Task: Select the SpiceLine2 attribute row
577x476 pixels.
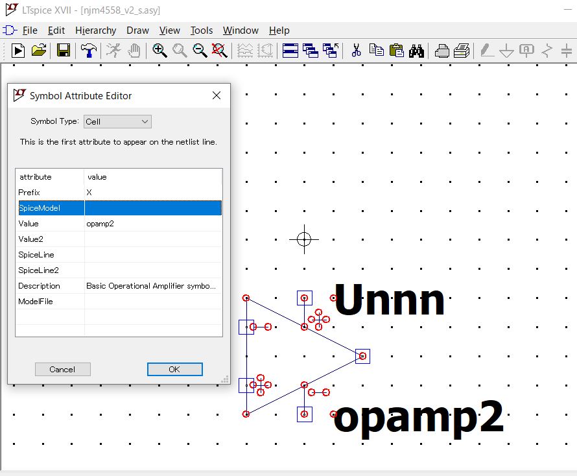Action: (119, 270)
